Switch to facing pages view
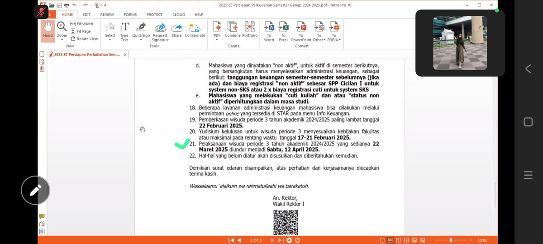The height and width of the screenshot is (244, 543). (398, 240)
